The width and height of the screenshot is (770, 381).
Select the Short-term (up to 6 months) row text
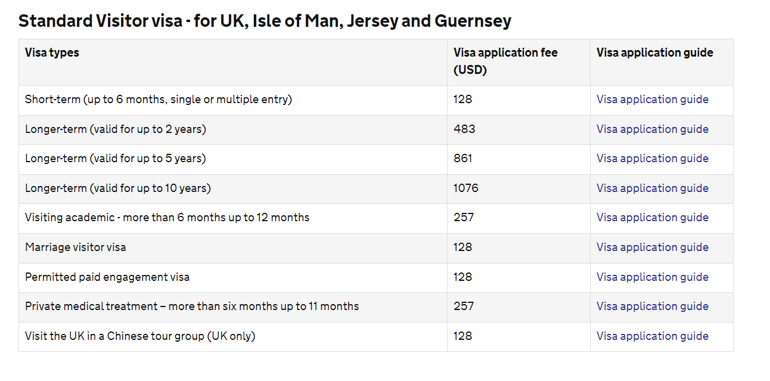[159, 100]
